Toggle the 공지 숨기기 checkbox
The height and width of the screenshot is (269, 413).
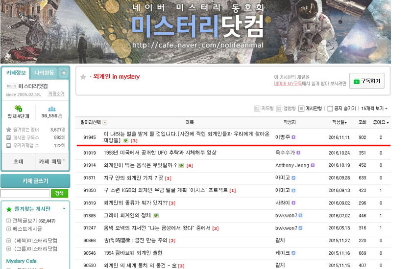tap(330, 109)
